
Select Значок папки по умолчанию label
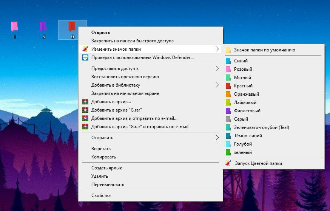click(265, 50)
